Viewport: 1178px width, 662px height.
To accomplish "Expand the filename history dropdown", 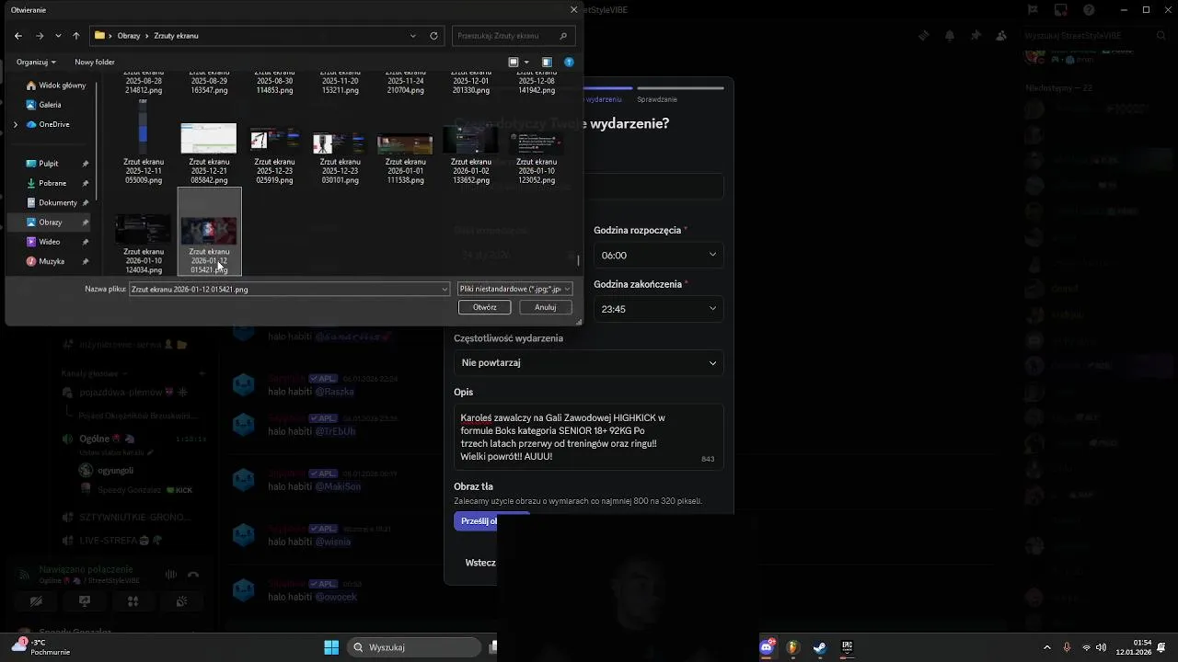I will coord(445,289).
